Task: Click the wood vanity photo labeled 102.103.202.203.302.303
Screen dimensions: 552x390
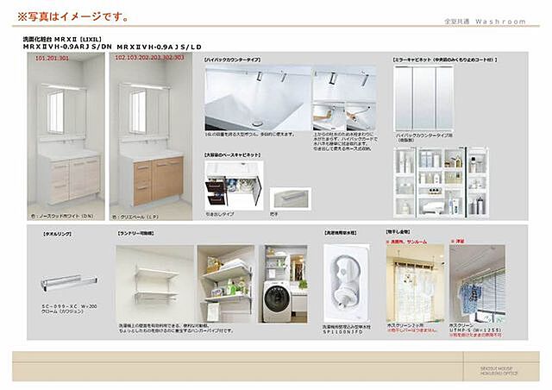Action: point(151,136)
